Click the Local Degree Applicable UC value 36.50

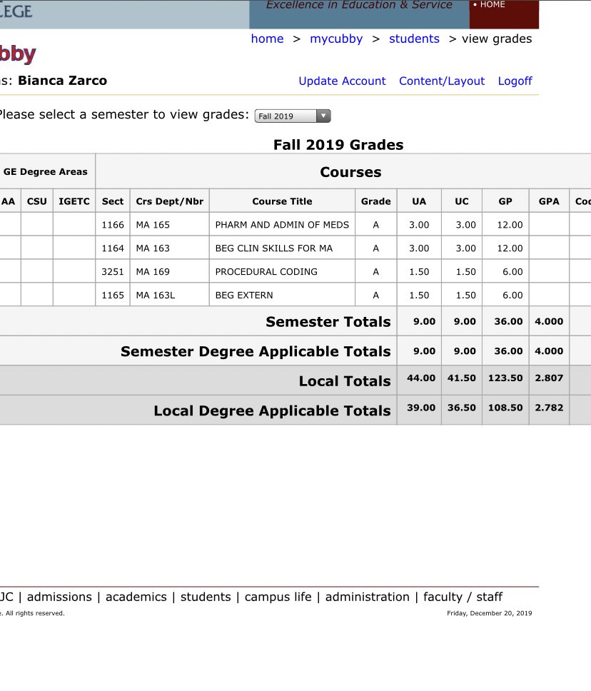(461, 407)
